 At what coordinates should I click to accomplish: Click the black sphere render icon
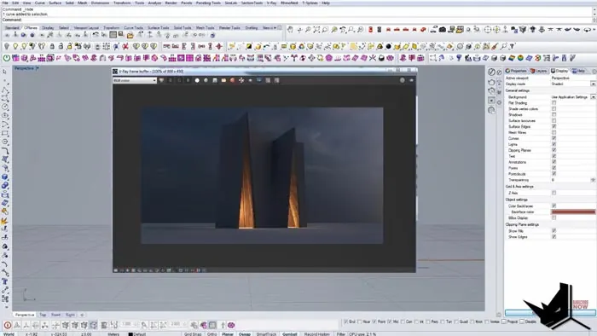(x=388, y=46)
